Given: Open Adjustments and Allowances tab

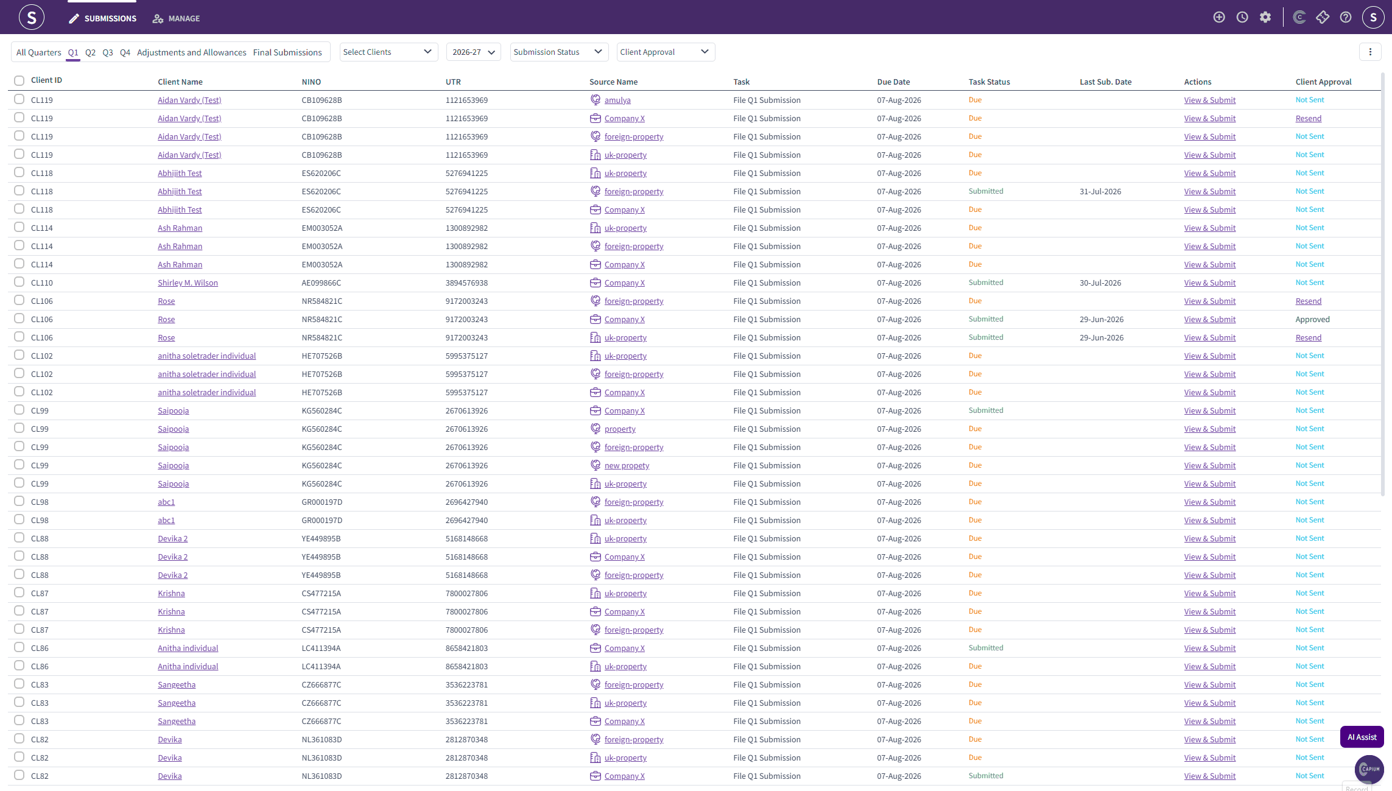Looking at the screenshot, I should [191, 52].
